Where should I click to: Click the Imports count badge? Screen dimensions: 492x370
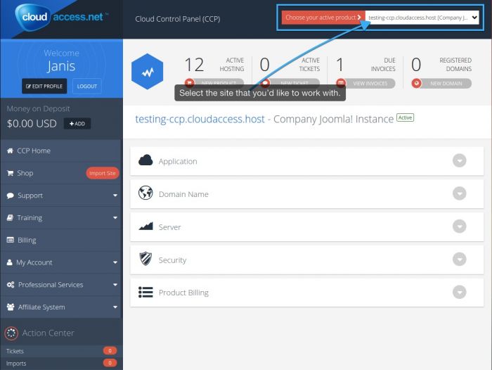click(110, 363)
